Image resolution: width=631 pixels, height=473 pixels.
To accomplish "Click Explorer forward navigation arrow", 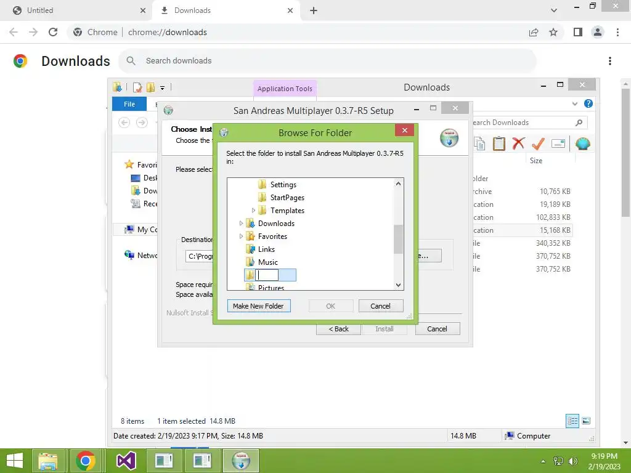I will pos(142,123).
